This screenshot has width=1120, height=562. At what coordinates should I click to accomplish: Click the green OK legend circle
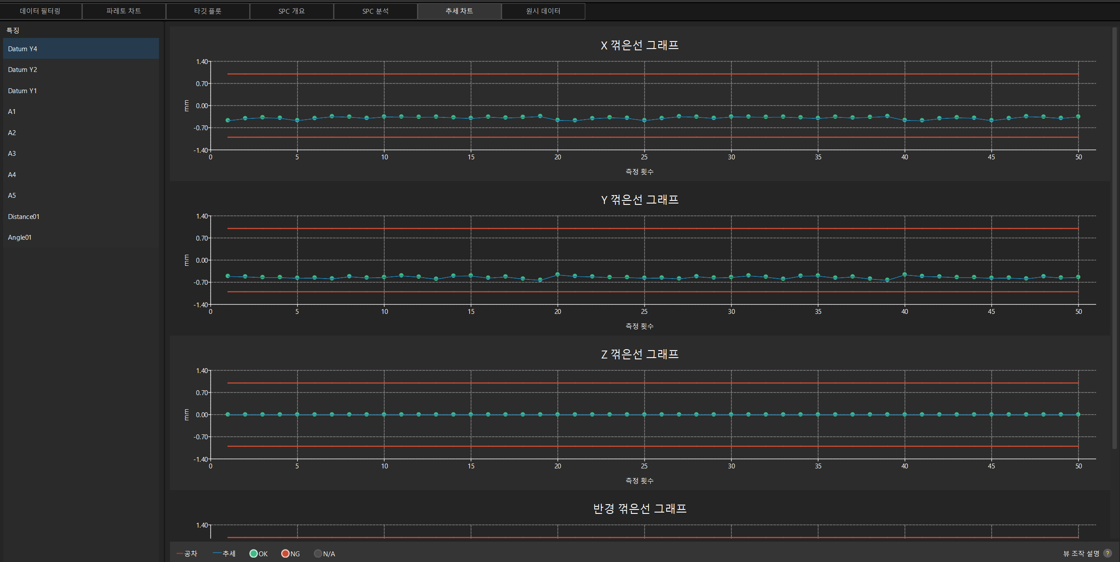[x=253, y=554]
